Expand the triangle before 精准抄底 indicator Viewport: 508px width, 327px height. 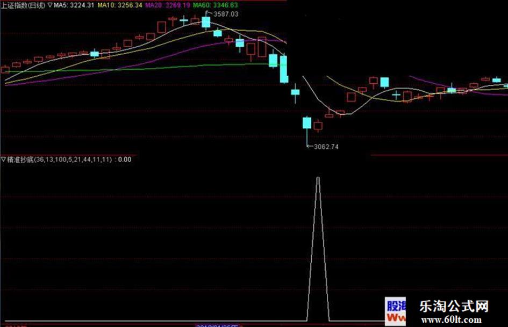click(x=4, y=159)
